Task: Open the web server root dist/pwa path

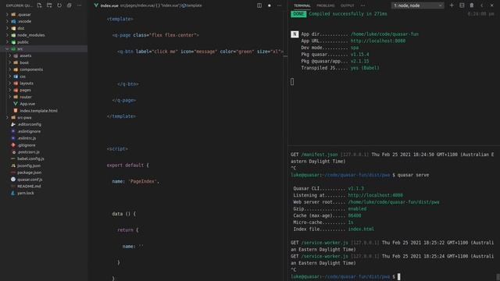Action: tap(394, 202)
